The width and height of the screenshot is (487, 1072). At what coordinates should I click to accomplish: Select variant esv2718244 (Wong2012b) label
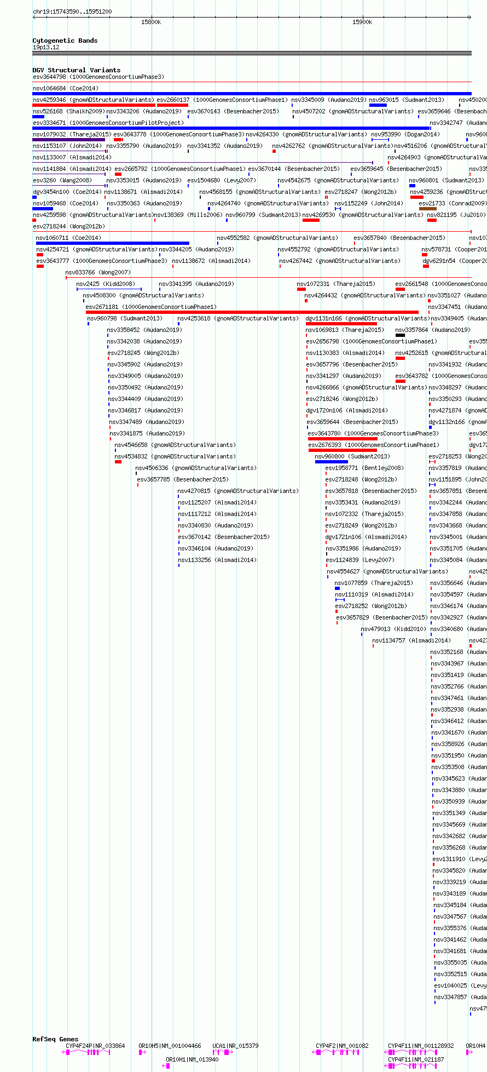pos(69,226)
